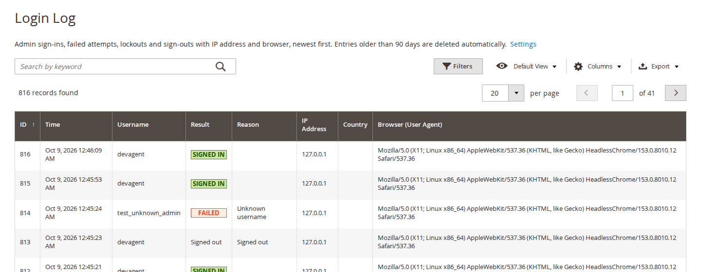Click the username test_unknown_admin
The image size is (701, 272).
click(149, 213)
